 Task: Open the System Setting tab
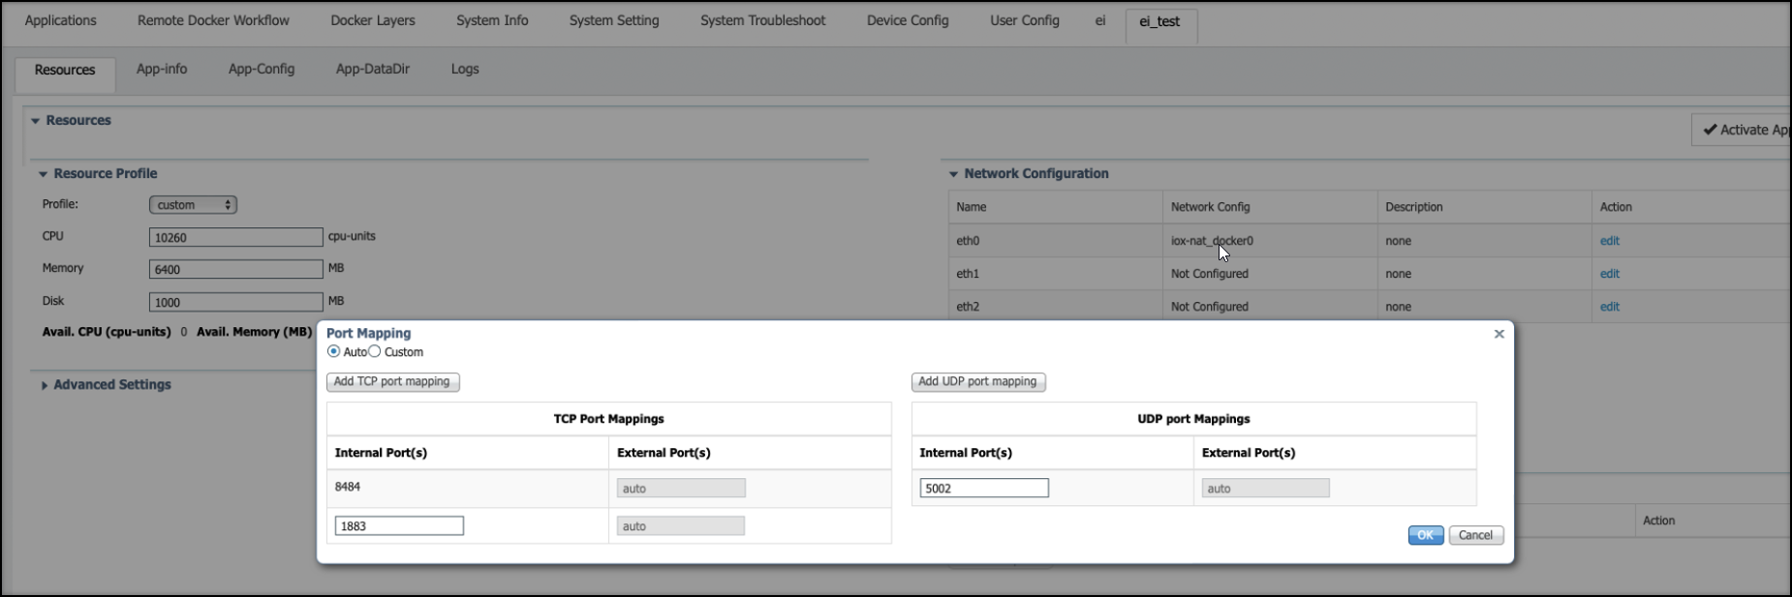(x=614, y=20)
